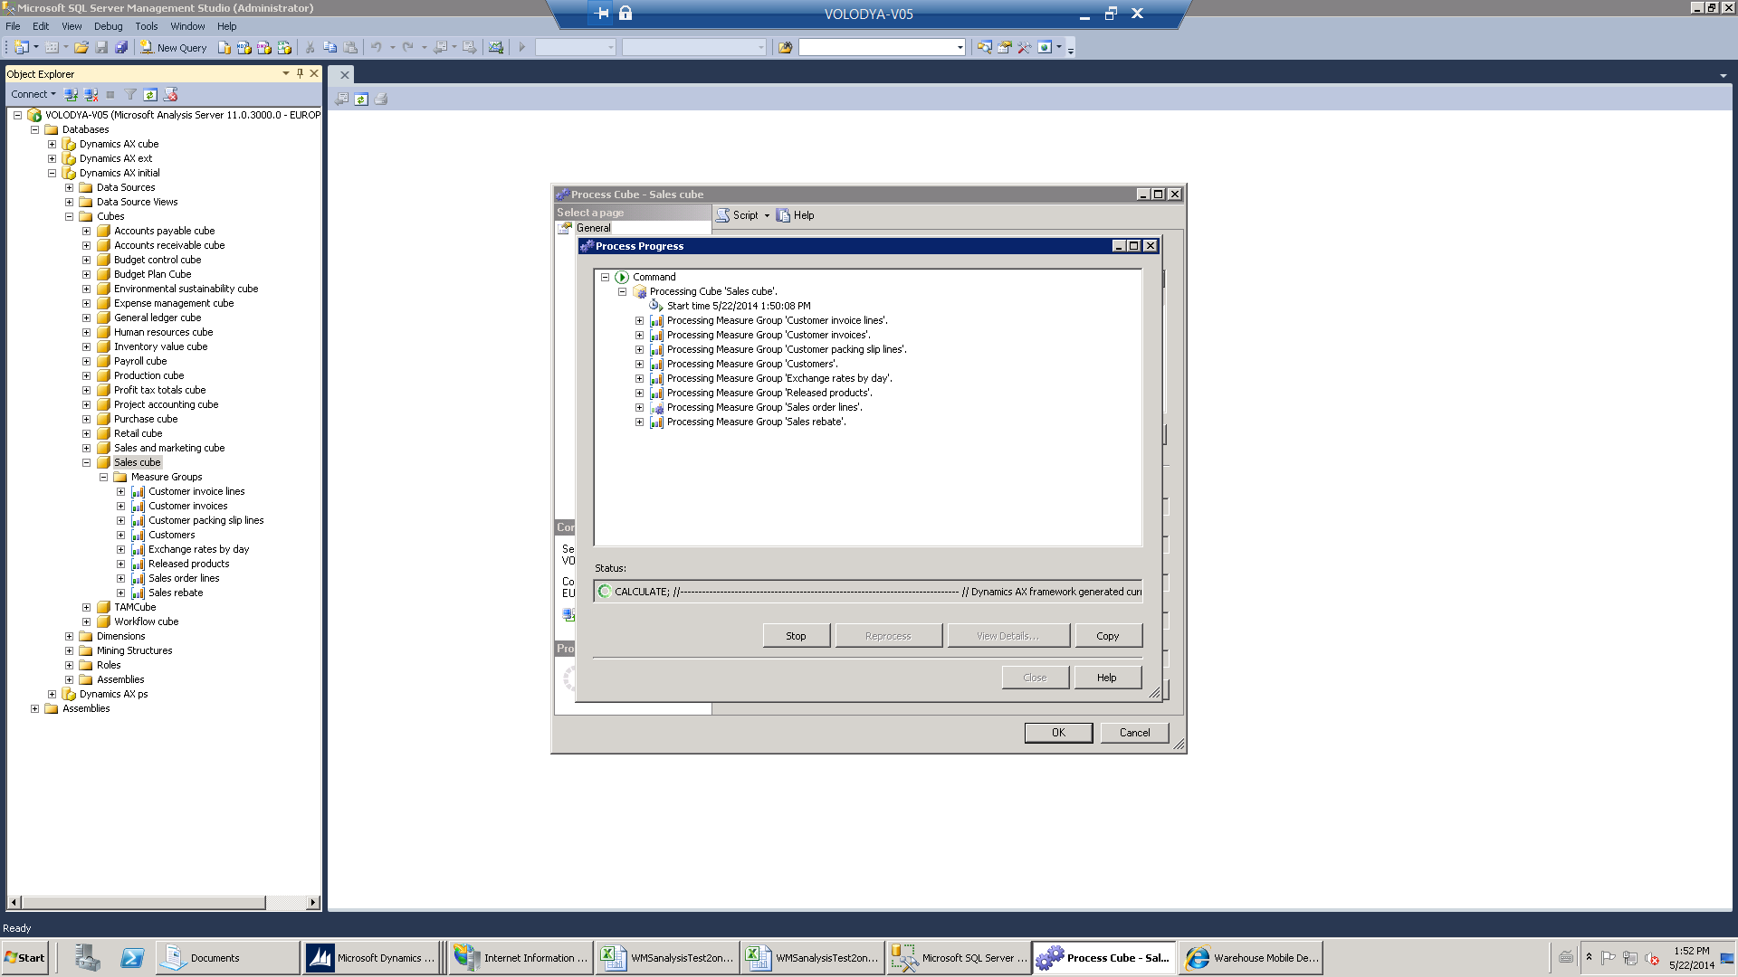The width and height of the screenshot is (1738, 977).
Task: Open a file using the Open File icon
Action: [81, 47]
